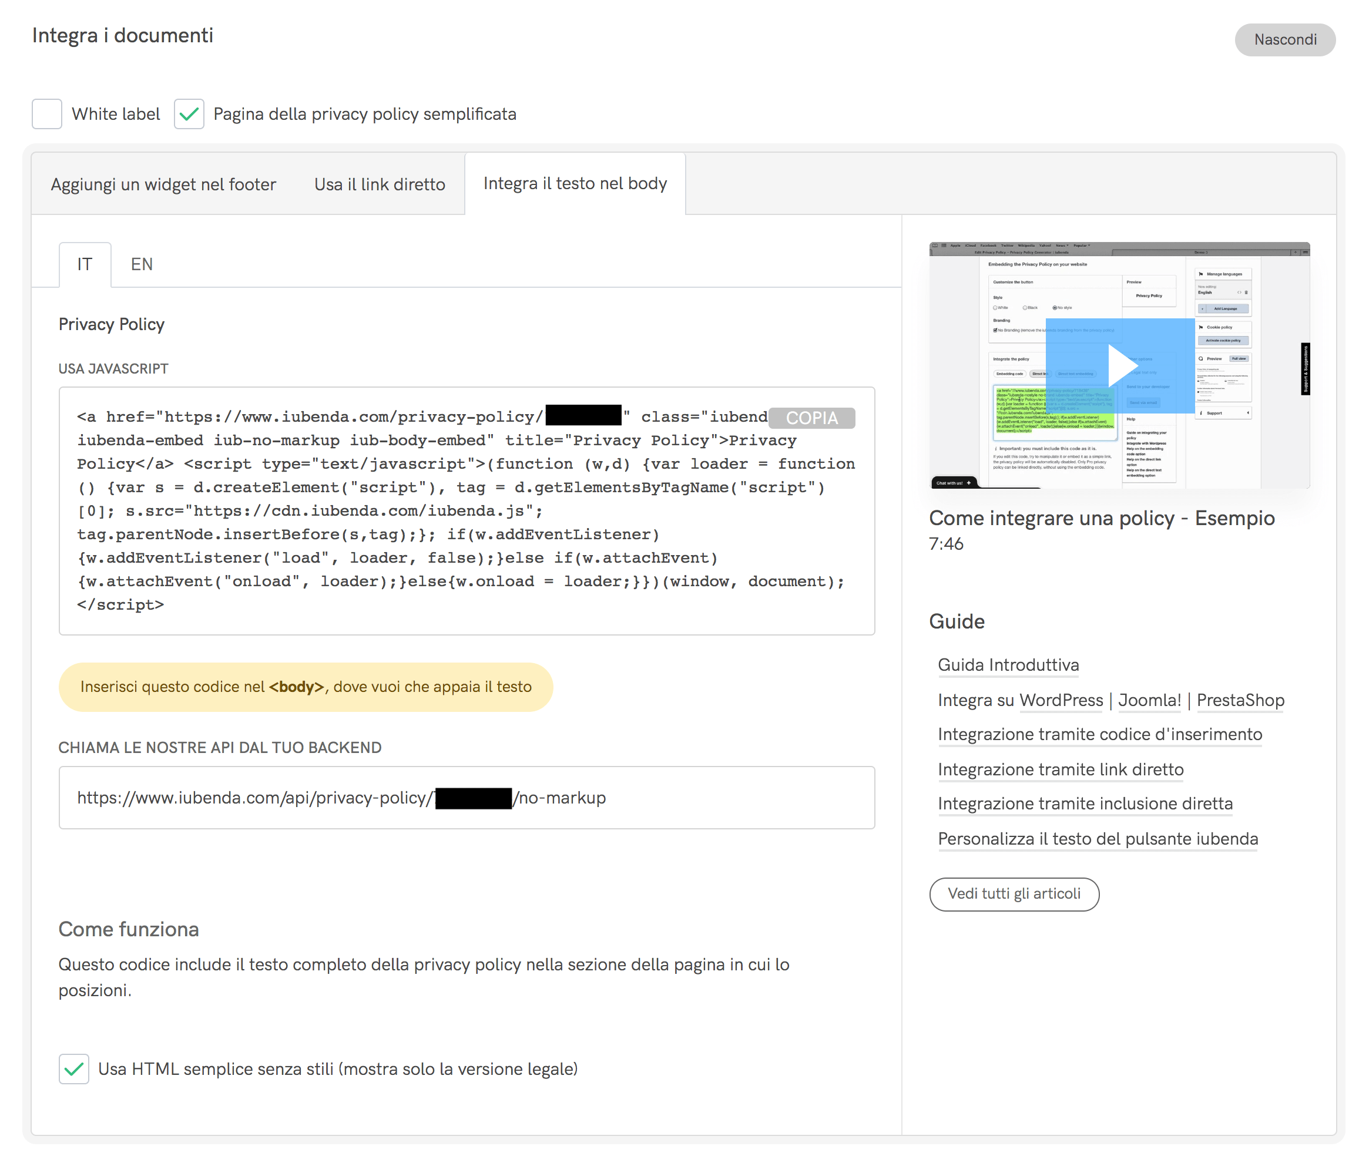Switch to the EN language tab

[141, 264]
